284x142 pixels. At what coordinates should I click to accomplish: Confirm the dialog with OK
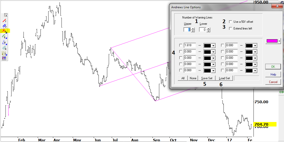(x=273, y=67)
